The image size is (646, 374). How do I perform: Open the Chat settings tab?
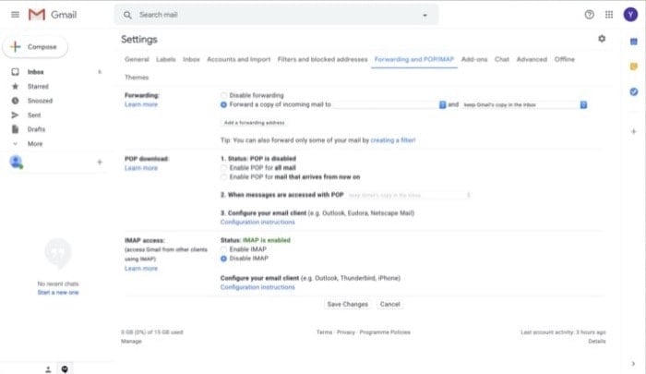[502, 59]
